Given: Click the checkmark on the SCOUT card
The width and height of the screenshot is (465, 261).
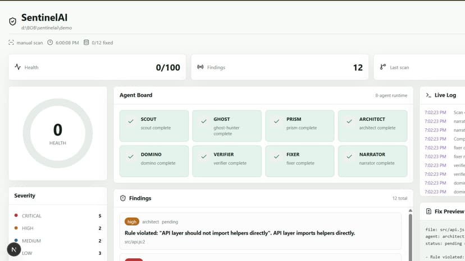Looking at the screenshot, I should [131, 122].
